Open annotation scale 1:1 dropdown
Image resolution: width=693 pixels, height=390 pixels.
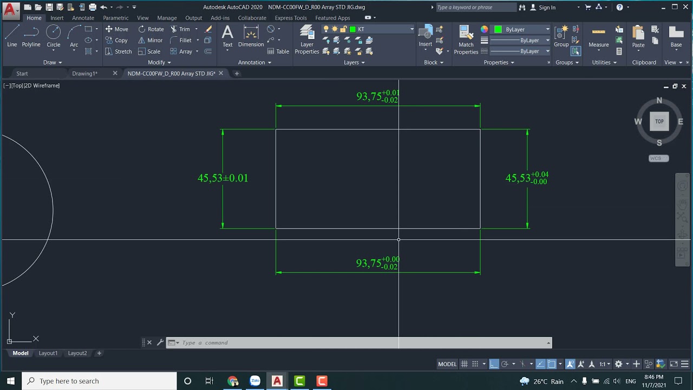point(605,364)
